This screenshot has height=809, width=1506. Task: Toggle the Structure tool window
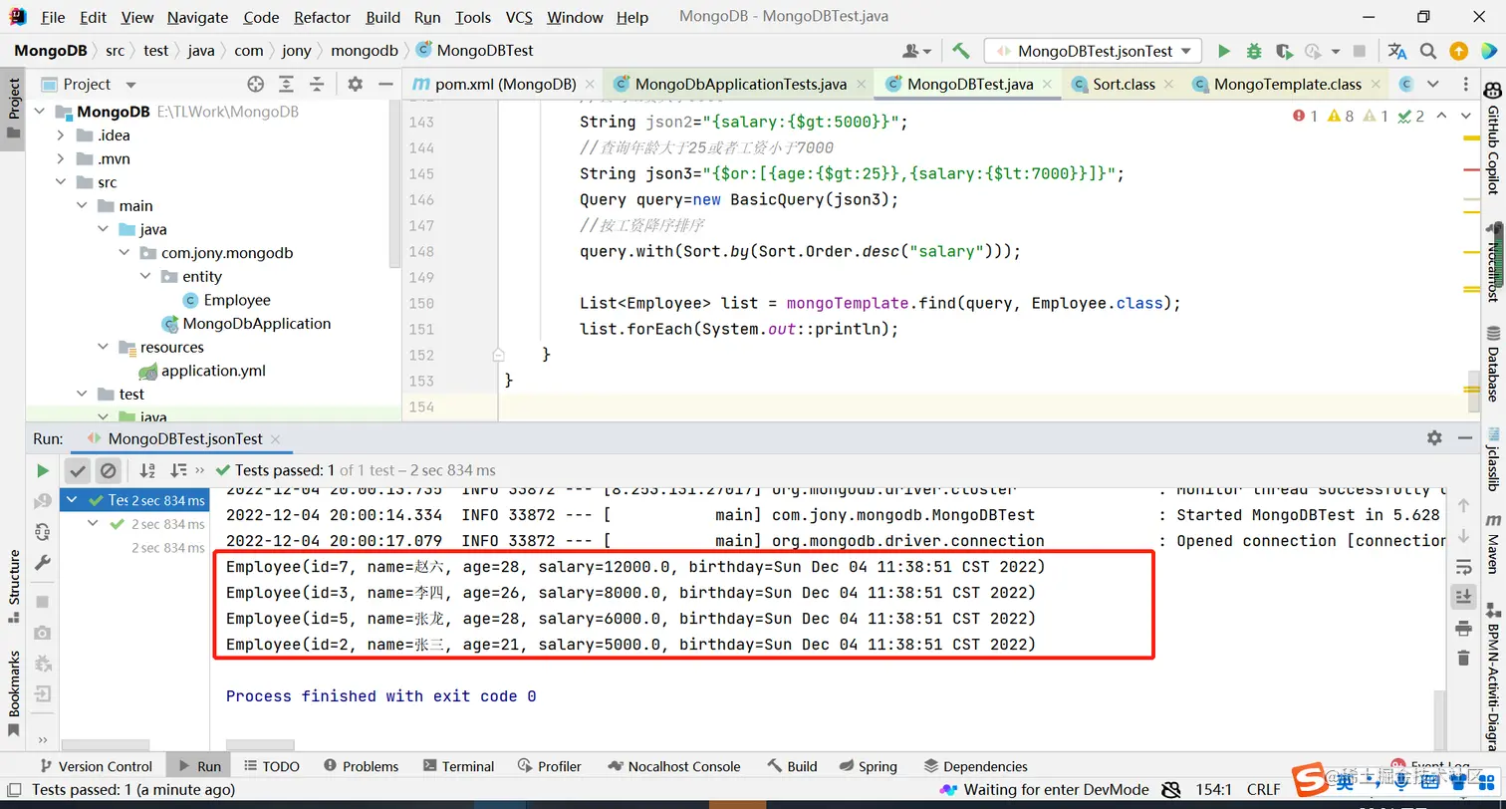[x=13, y=587]
